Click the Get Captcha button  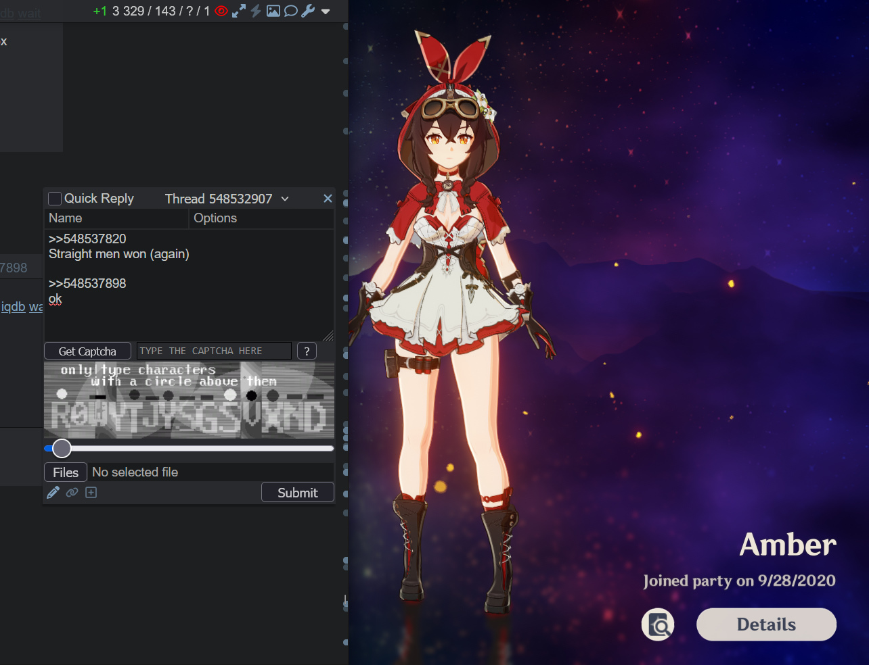pyautogui.click(x=87, y=351)
